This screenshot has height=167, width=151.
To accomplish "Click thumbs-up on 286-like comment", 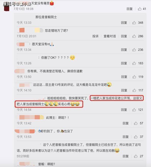I will (x=134, y=36).
